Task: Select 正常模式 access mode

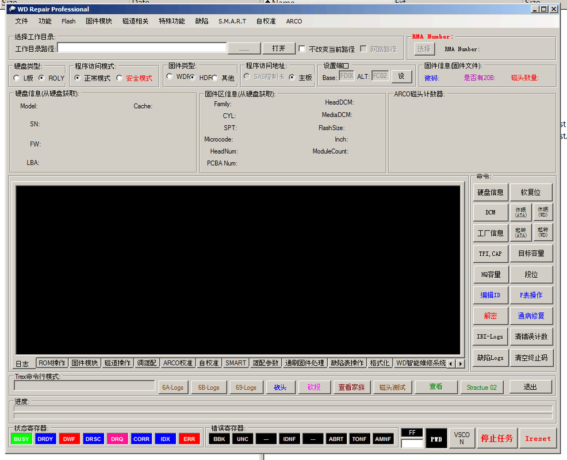Action: click(x=77, y=78)
